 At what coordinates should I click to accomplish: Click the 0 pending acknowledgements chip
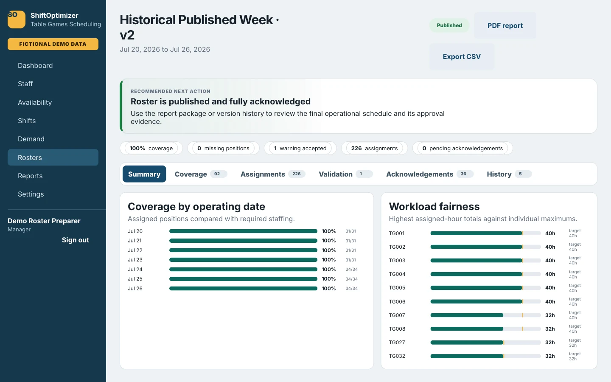[462, 148]
